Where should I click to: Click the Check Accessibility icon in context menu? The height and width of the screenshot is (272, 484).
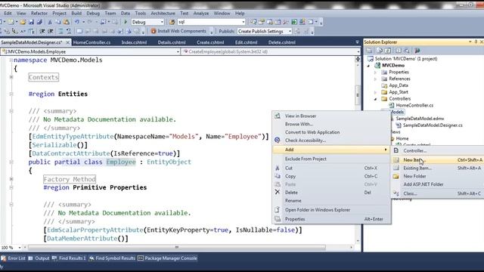278,141
